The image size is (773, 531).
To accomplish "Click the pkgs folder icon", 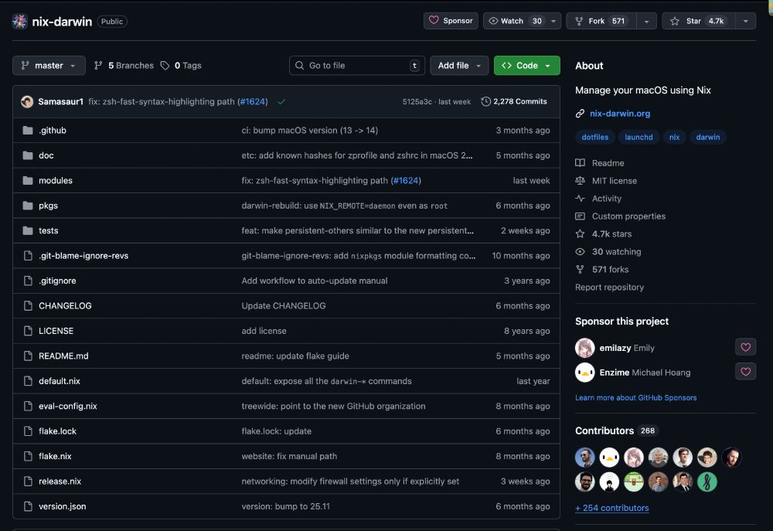I will [x=28, y=206].
